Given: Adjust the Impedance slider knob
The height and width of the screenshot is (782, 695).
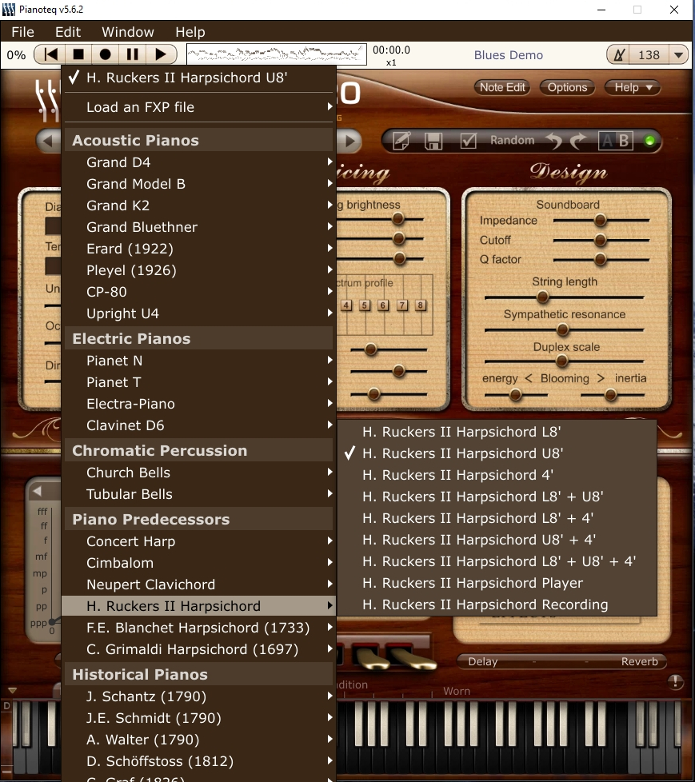Looking at the screenshot, I should [x=600, y=220].
